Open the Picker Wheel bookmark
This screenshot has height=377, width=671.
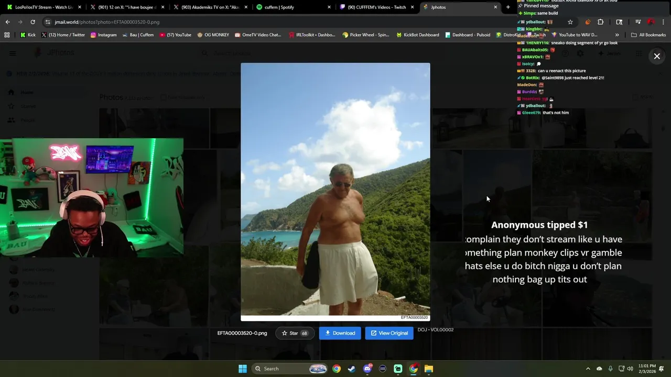click(x=365, y=35)
